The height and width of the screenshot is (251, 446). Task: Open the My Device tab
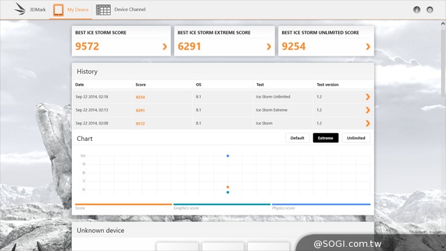click(70, 10)
